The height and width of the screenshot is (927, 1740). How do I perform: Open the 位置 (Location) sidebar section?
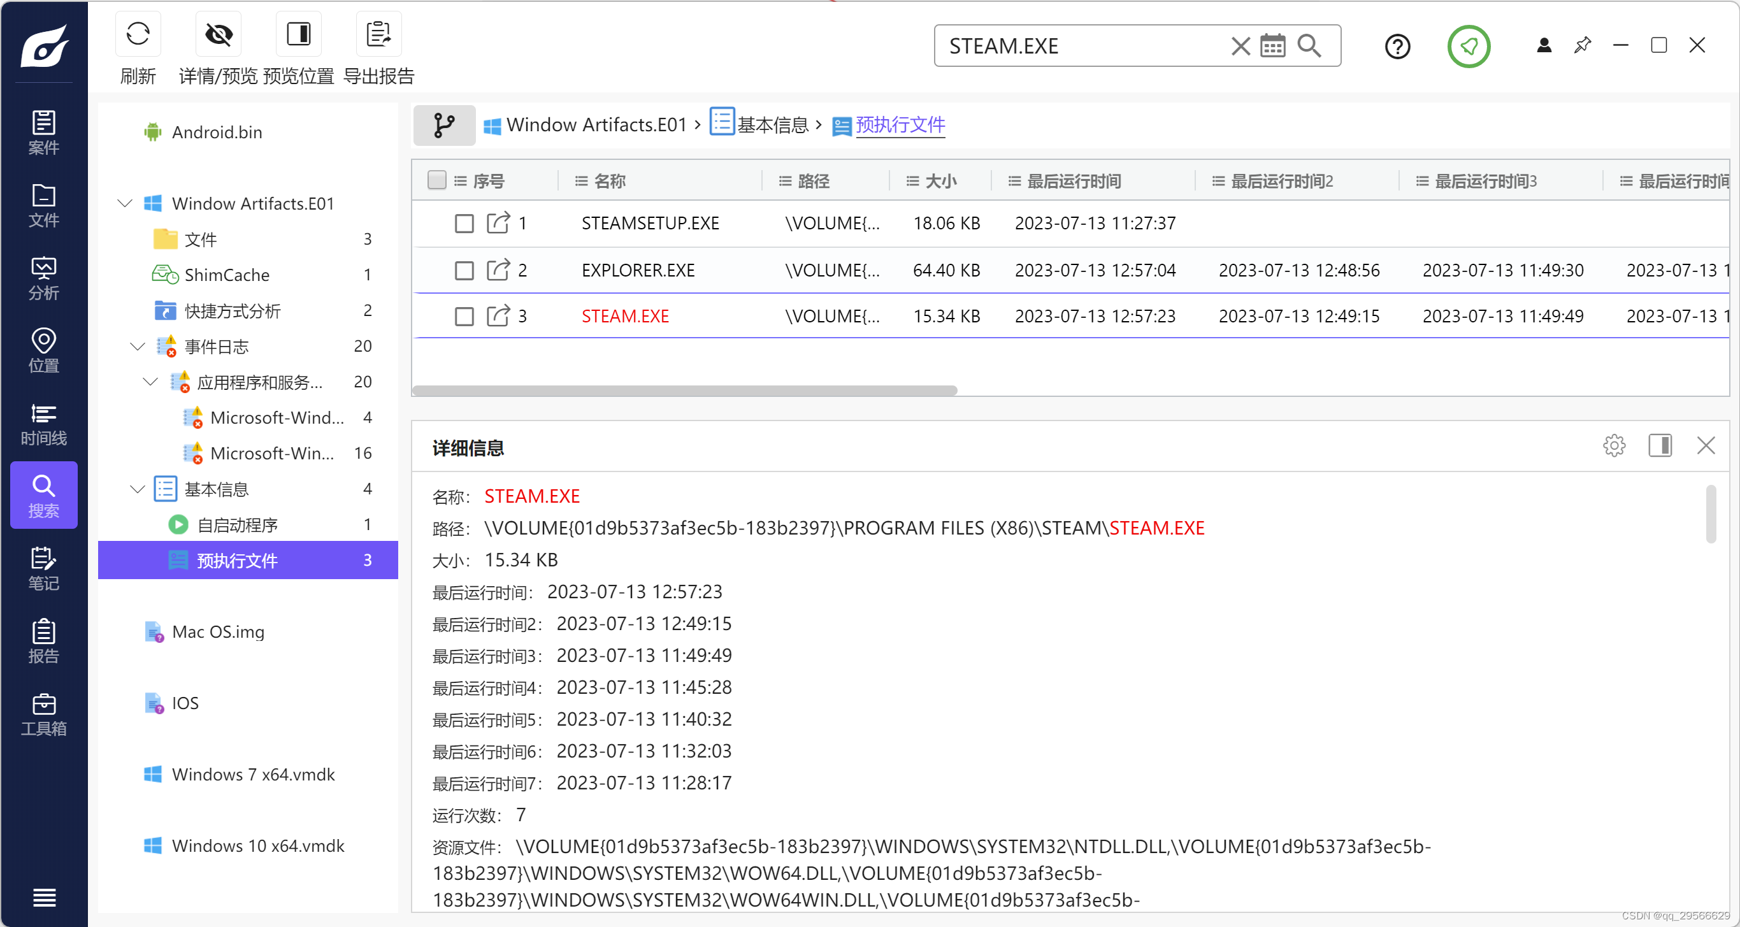click(43, 350)
